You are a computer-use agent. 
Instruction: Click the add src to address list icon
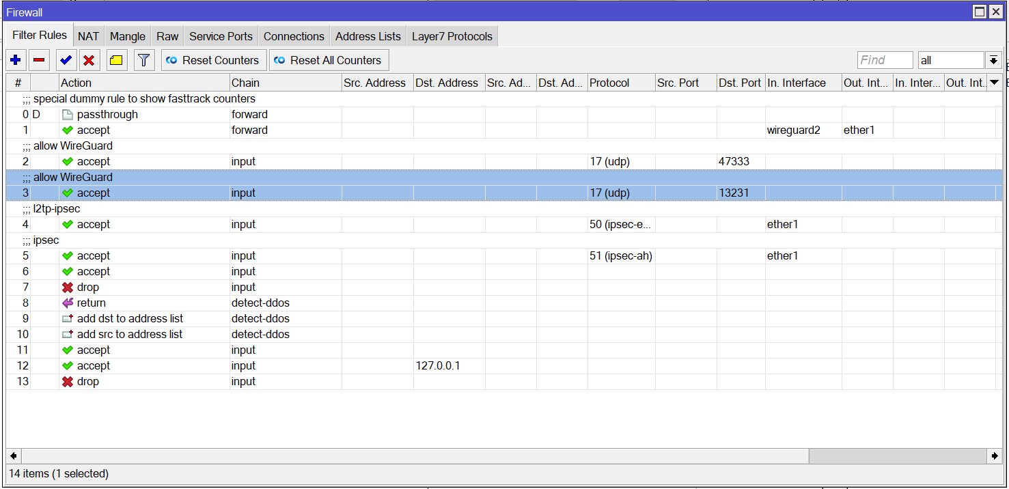click(x=68, y=335)
